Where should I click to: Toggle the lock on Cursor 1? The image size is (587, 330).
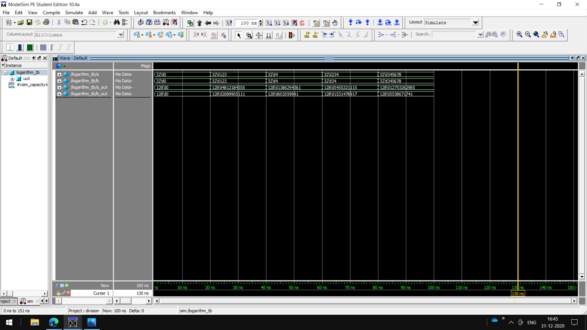[59, 293]
